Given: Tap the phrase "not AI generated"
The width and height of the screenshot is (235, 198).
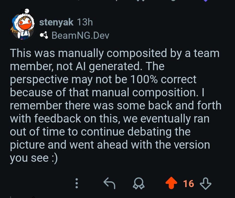Looking at the screenshot, I should [x=98, y=67].
